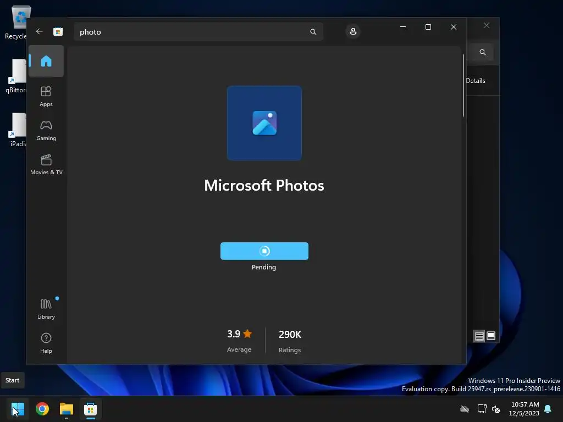Click the Microsoft Photos title
This screenshot has width=563, height=422.
click(264, 186)
